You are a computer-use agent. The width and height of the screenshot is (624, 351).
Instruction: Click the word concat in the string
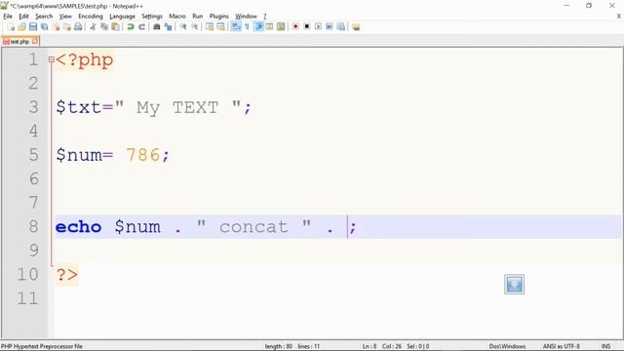tap(253, 227)
